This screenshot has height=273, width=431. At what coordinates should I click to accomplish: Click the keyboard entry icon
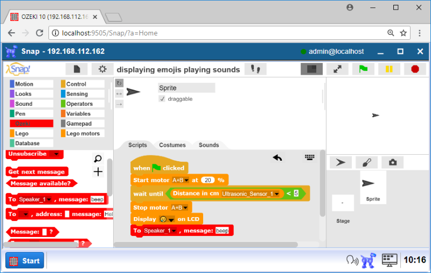click(309, 157)
